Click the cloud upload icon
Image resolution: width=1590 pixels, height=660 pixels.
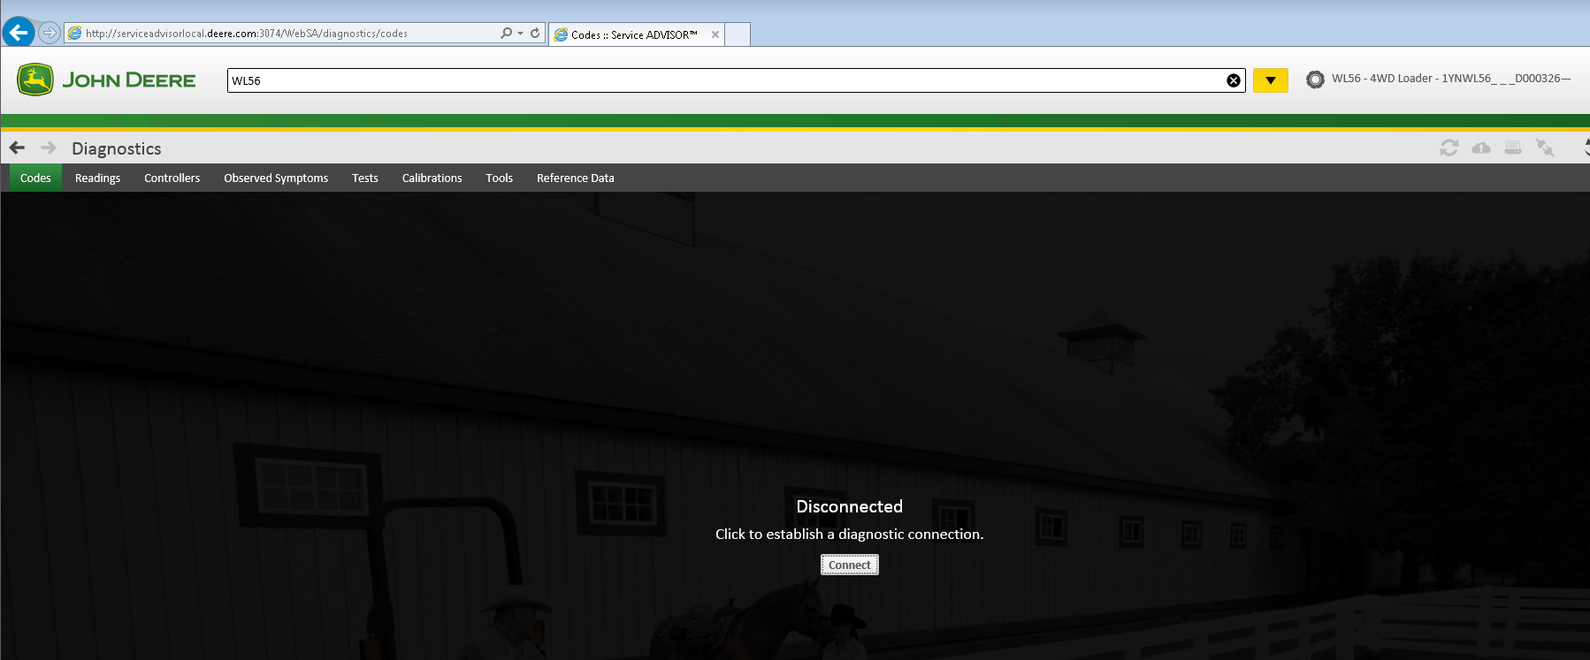(x=1481, y=148)
